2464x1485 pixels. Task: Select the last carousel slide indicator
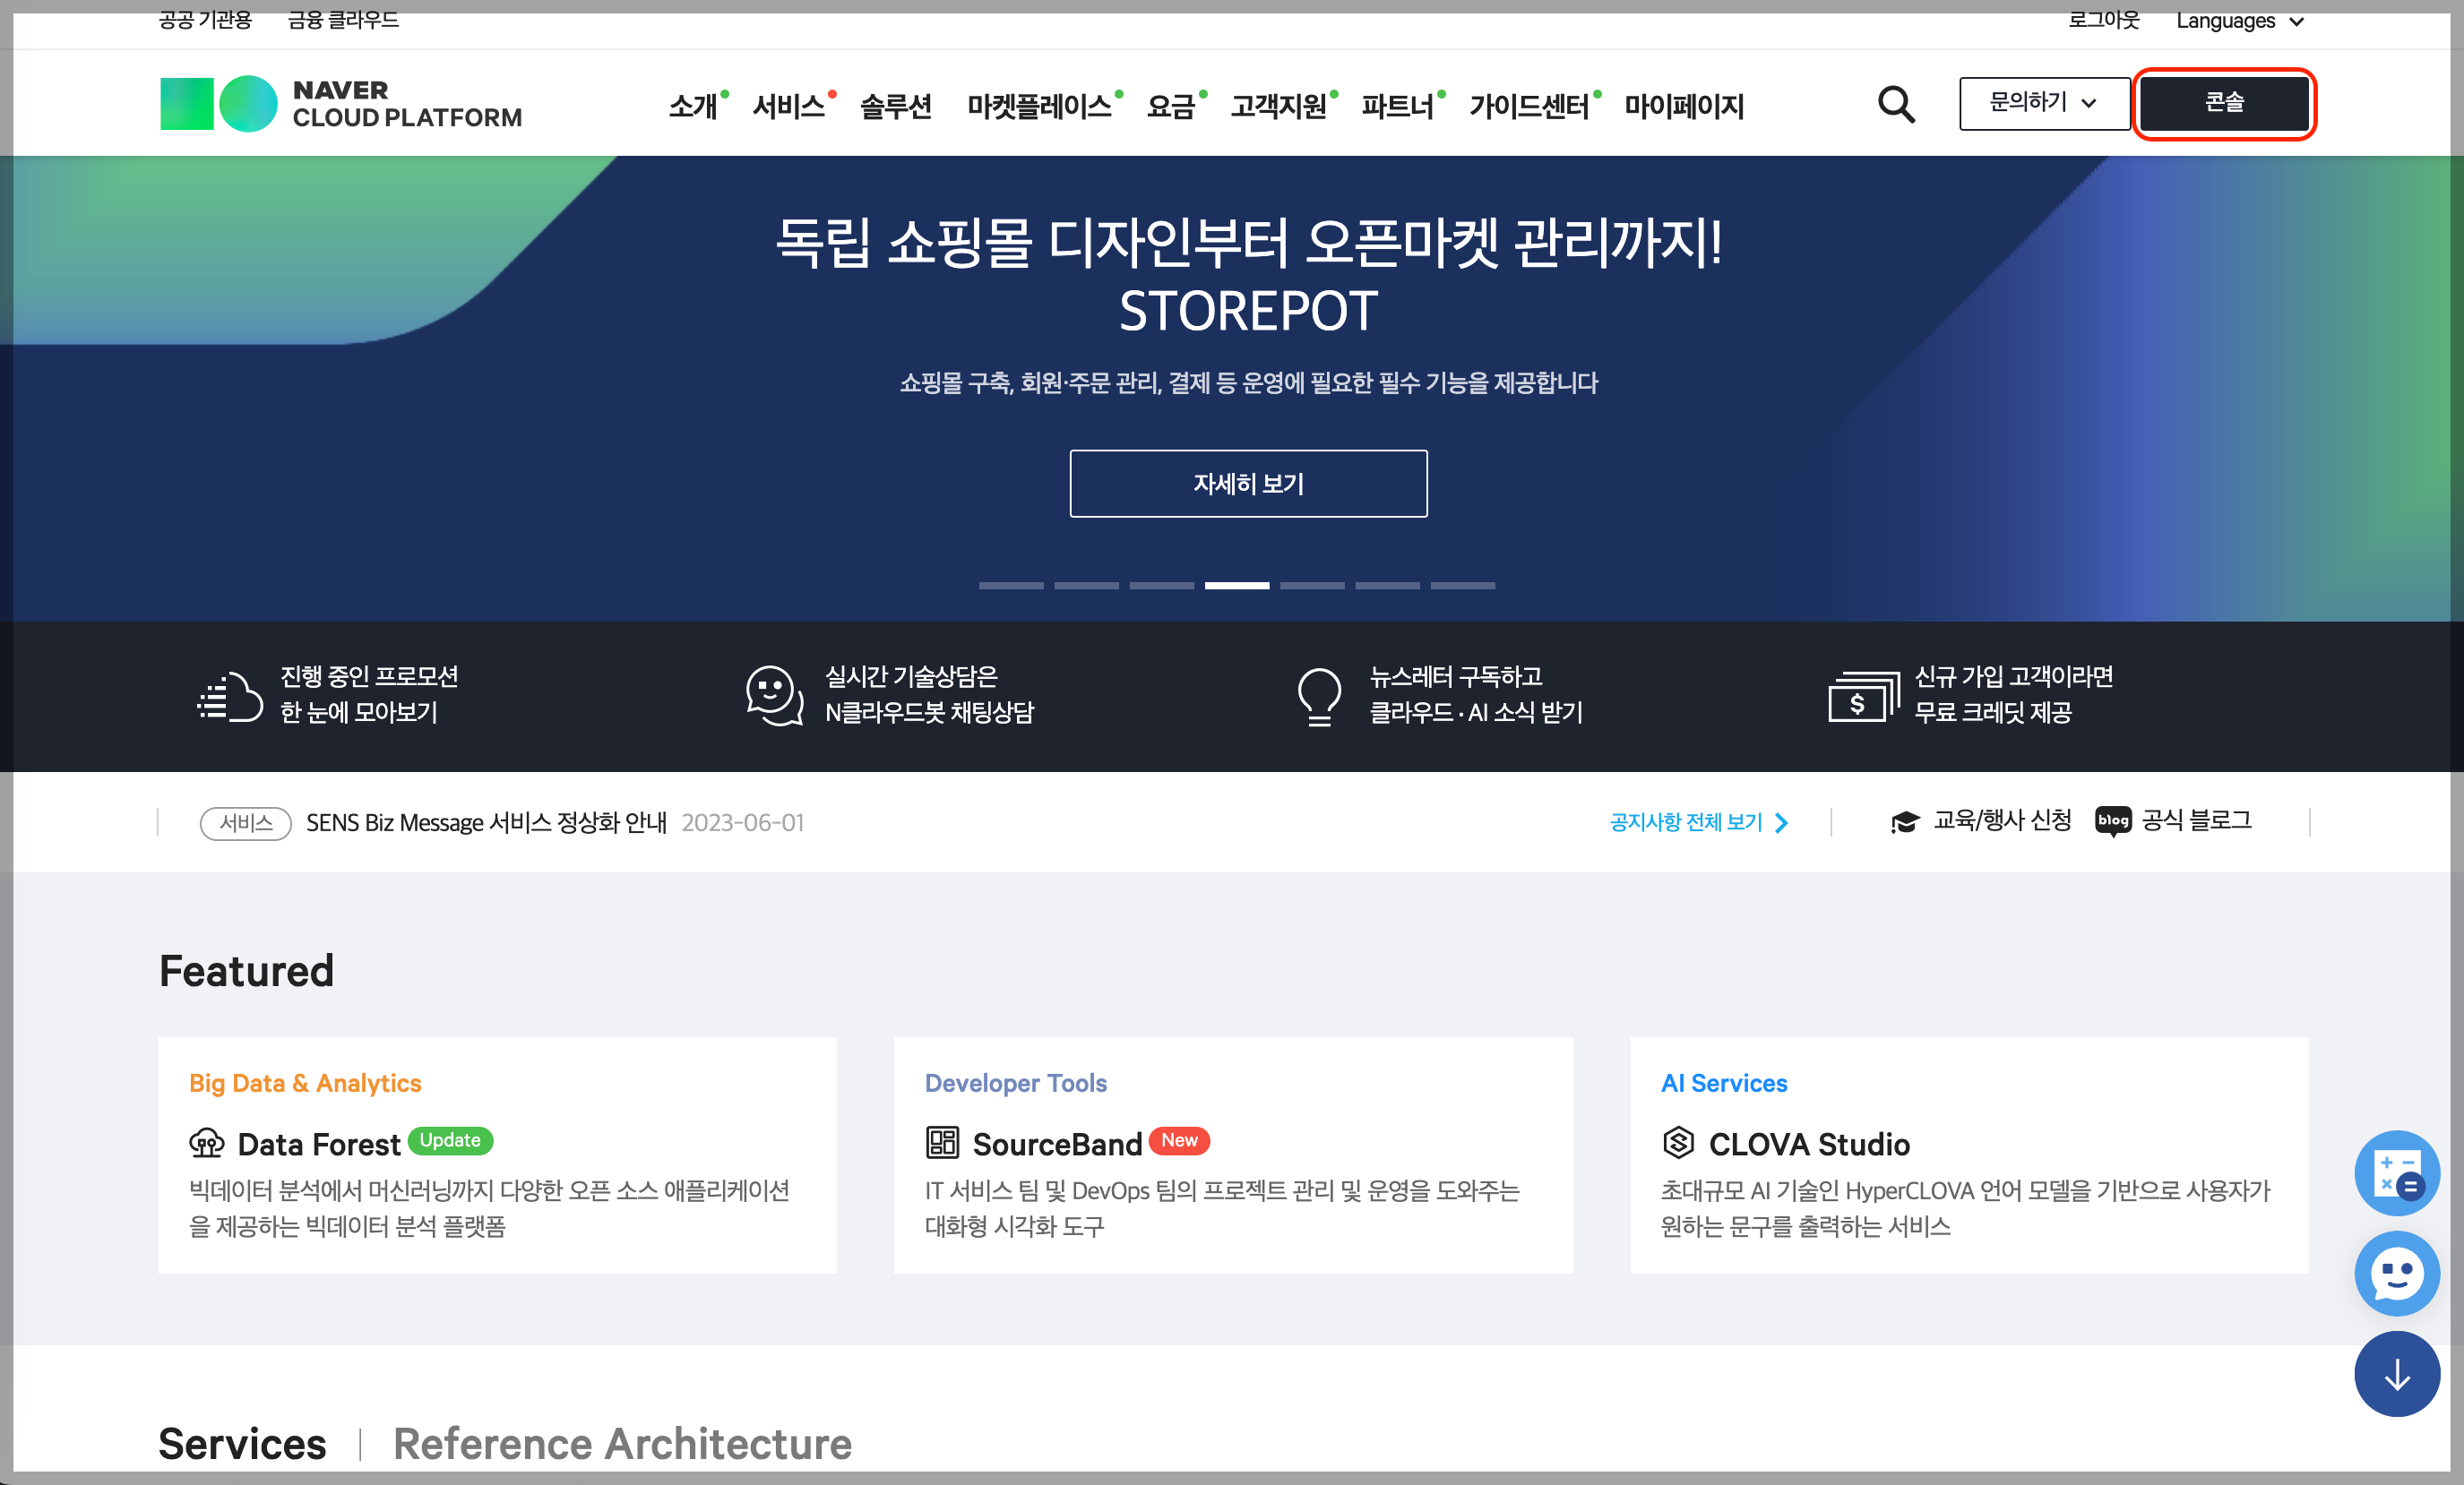tap(1462, 586)
